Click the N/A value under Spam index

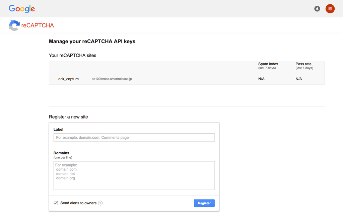tap(261, 79)
